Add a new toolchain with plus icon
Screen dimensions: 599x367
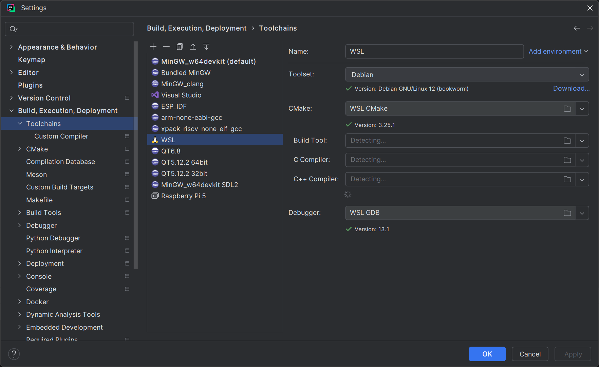(153, 47)
